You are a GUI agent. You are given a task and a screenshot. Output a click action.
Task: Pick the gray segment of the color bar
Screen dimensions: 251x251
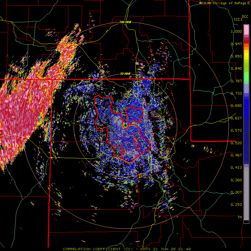tap(246, 194)
